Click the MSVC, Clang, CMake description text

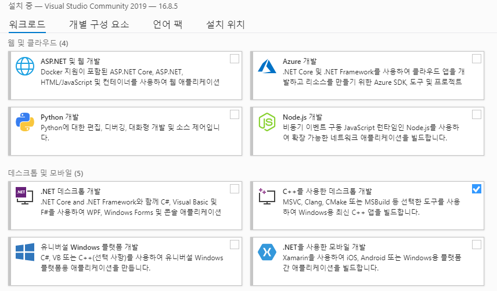click(371, 207)
